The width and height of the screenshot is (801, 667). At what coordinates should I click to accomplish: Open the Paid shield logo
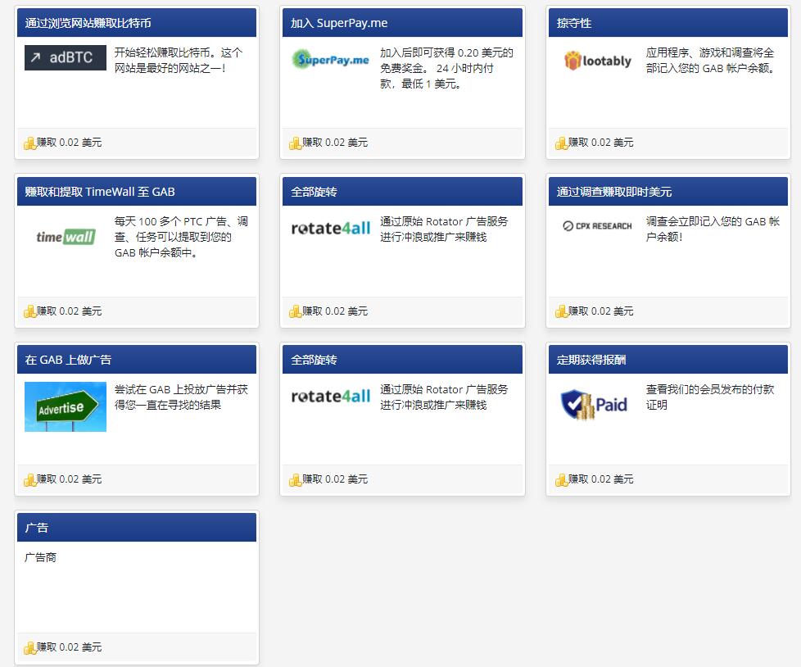pyautogui.click(x=594, y=405)
